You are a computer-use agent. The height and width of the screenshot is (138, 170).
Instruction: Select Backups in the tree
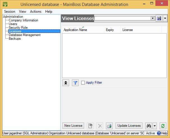point(15,39)
